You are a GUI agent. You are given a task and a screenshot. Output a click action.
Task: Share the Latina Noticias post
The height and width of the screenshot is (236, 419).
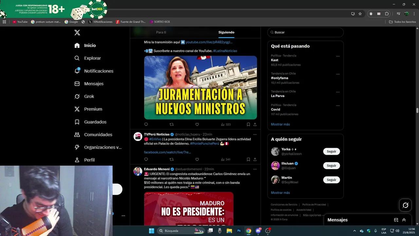pos(255,124)
